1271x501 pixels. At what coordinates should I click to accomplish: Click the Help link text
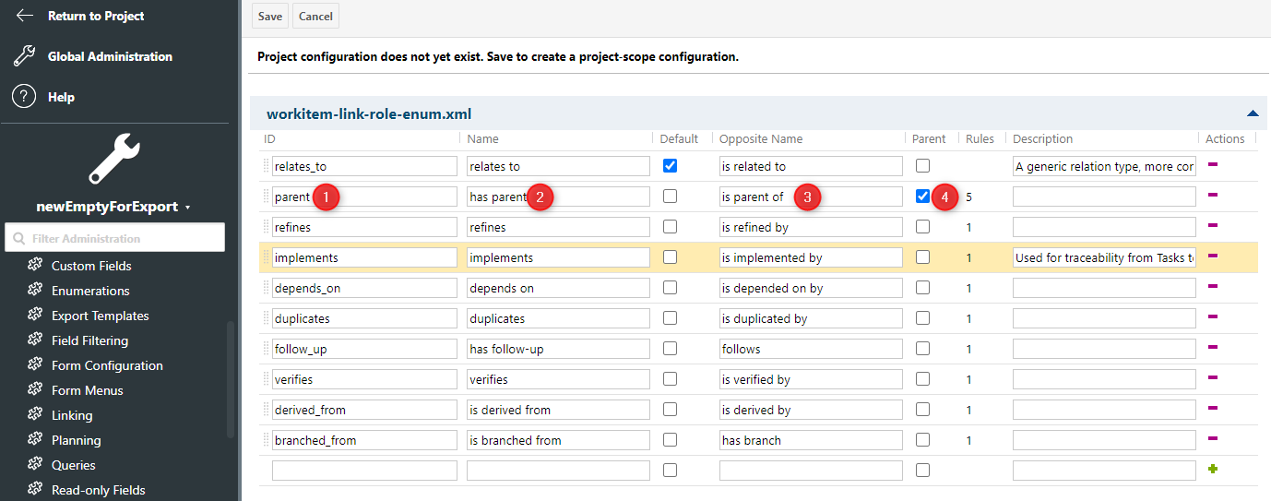(61, 97)
